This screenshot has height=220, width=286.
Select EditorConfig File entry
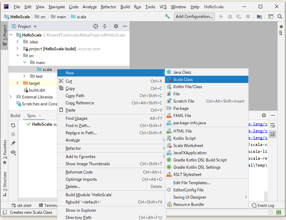207,190
